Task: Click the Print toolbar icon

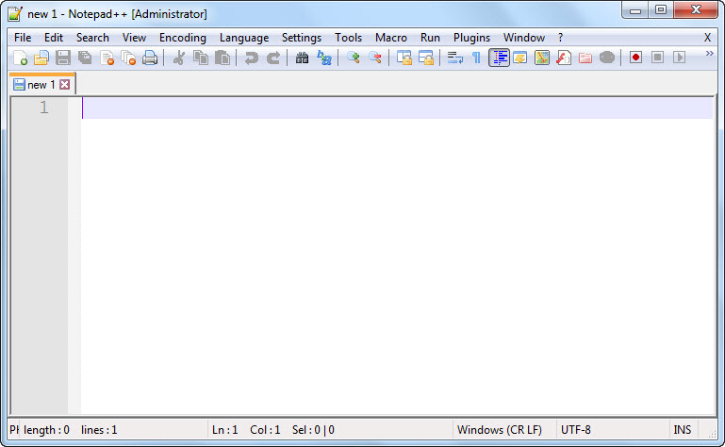Action: tap(150, 58)
